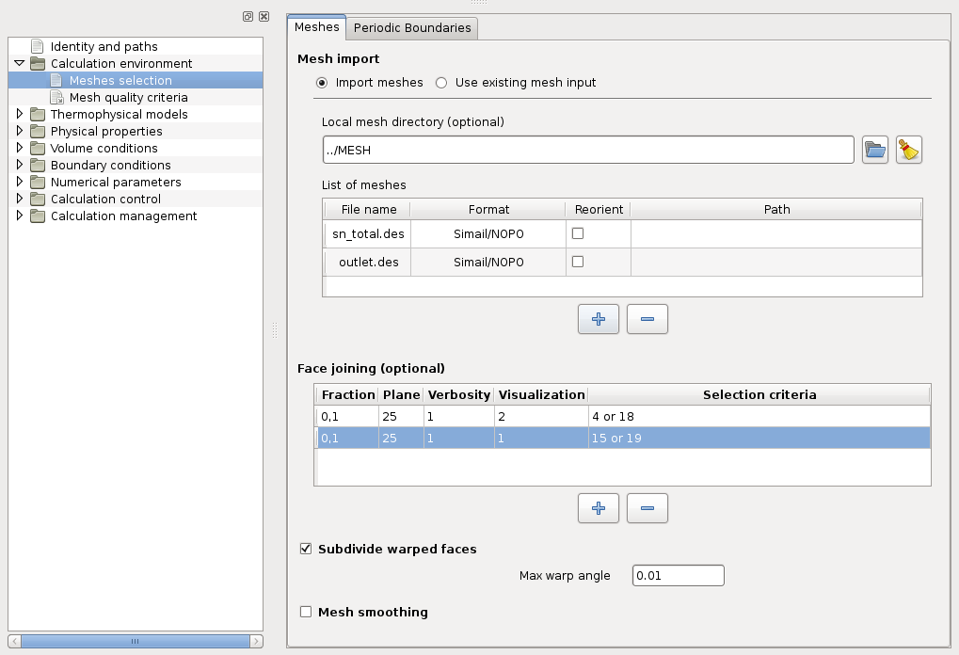Click the tree panel horizontal scrollbar
This screenshot has width=959, height=655.
tap(135, 641)
